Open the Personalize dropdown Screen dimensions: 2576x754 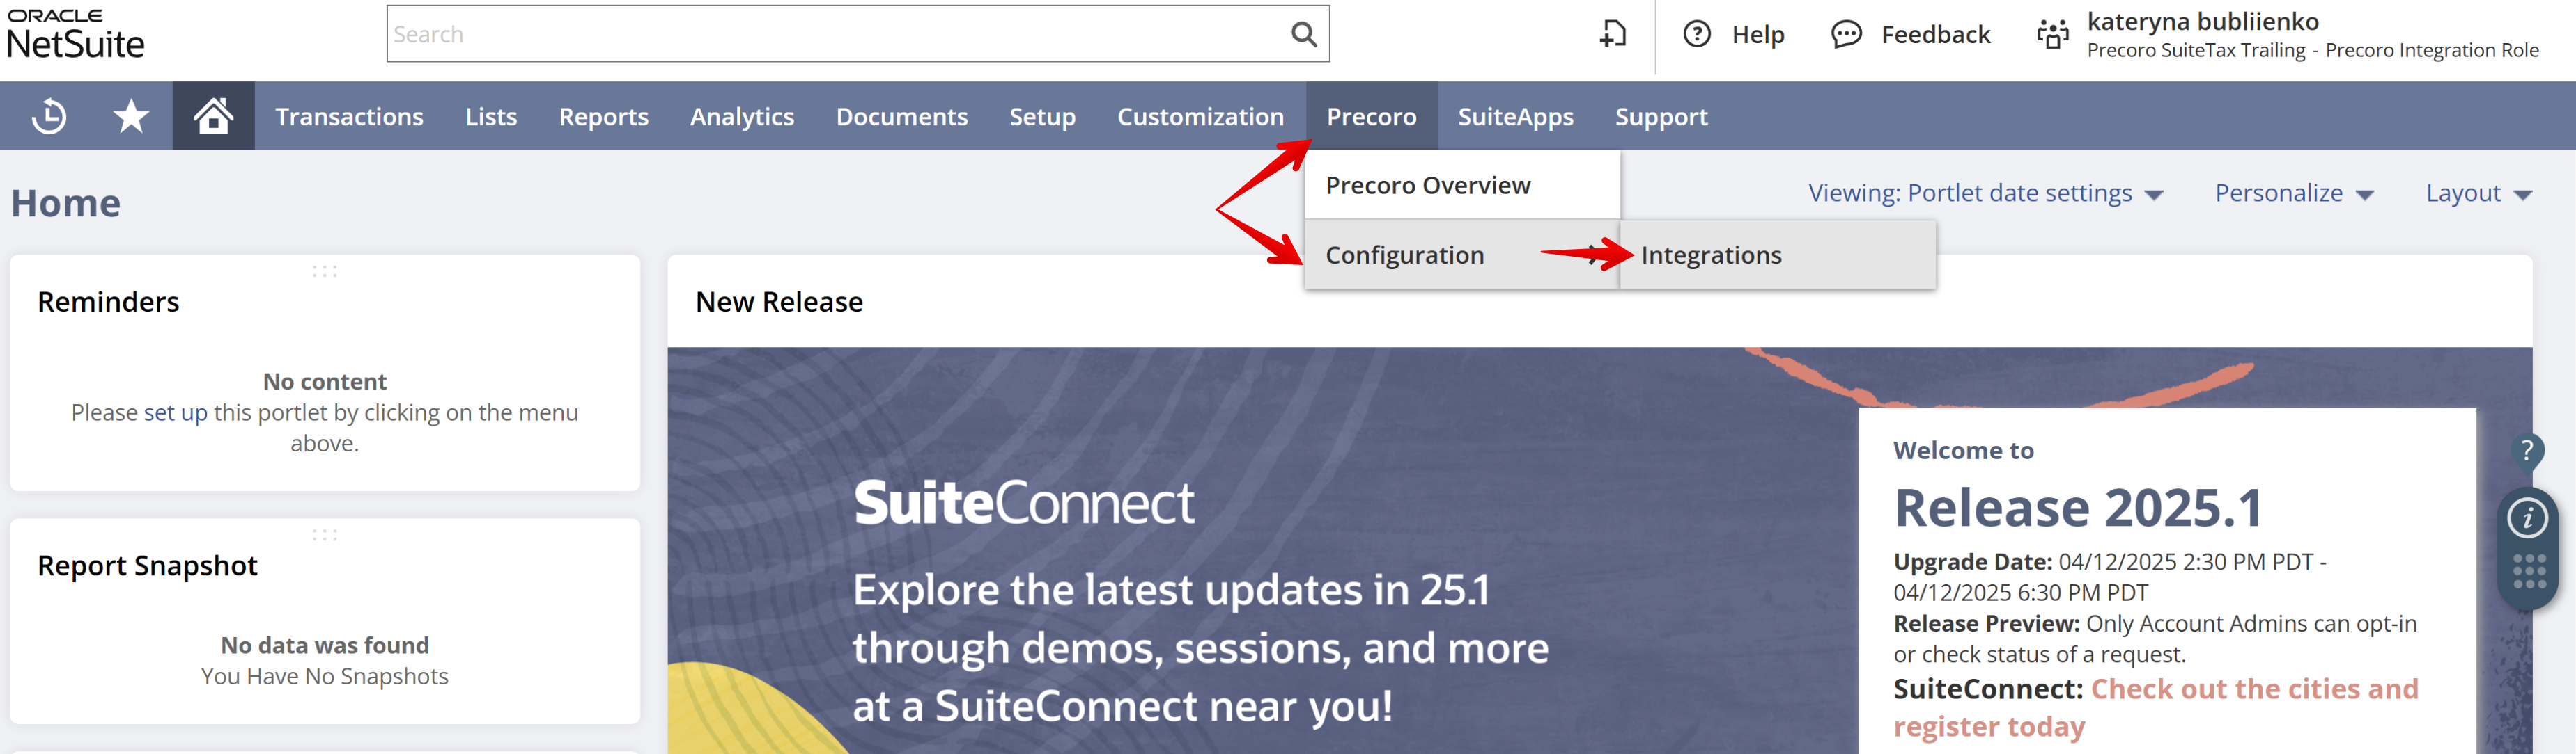(2294, 193)
